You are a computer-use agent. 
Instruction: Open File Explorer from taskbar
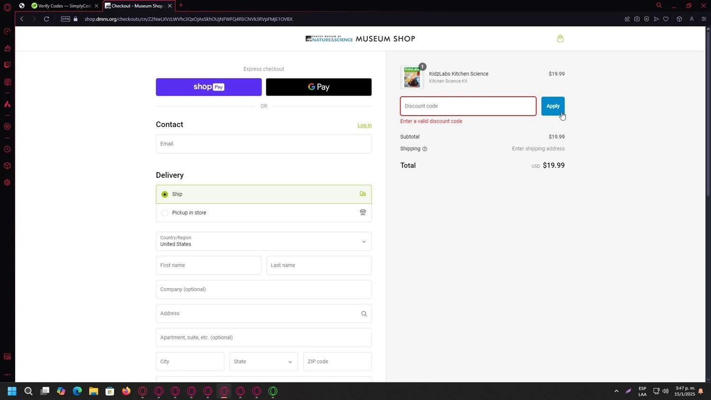point(93,391)
